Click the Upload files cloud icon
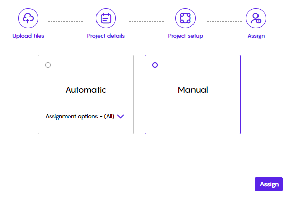 [x=28, y=18]
